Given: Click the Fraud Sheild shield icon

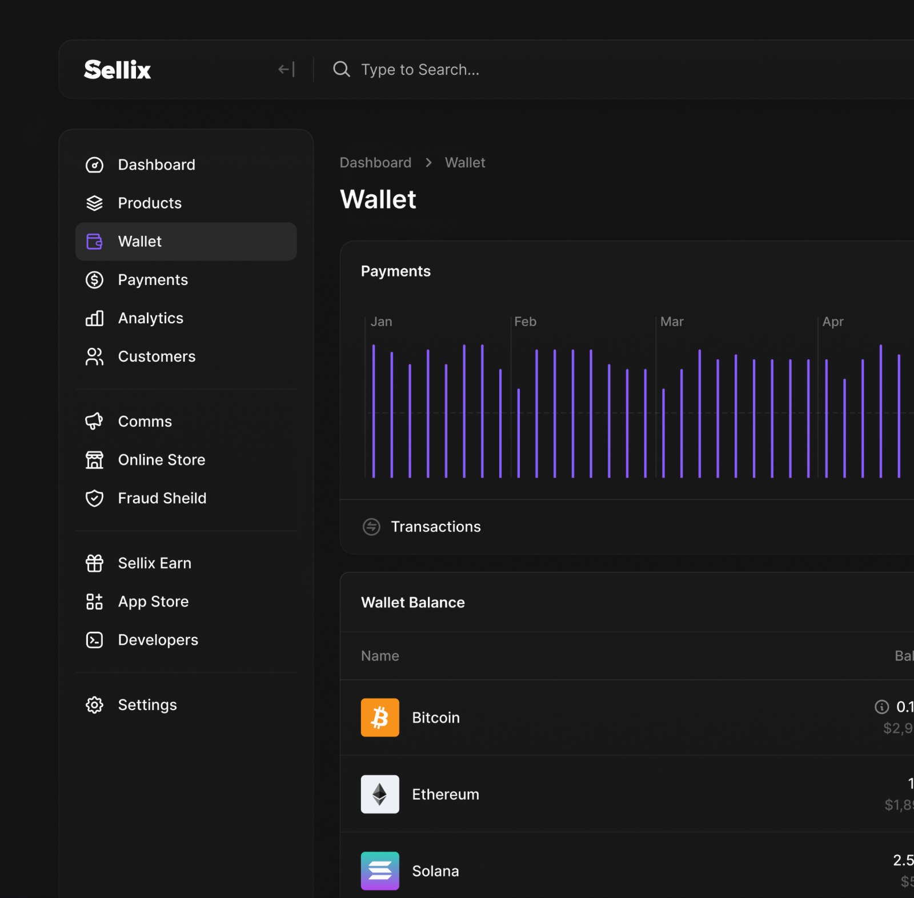Looking at the screenshot, I should (94, 498).
